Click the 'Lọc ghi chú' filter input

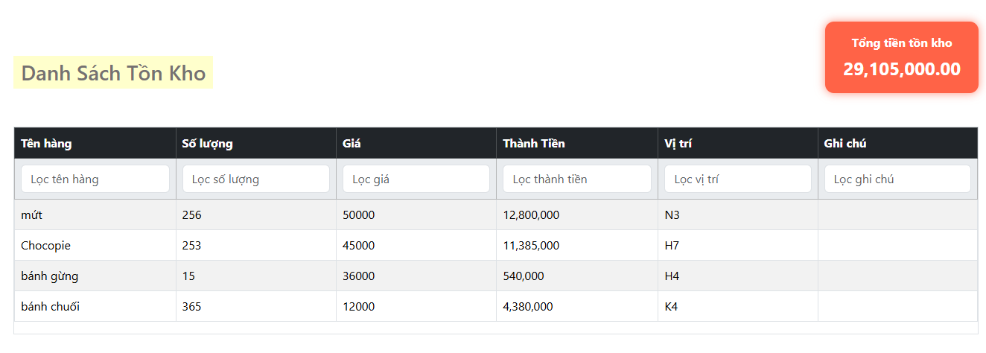[x=897, y=179]
